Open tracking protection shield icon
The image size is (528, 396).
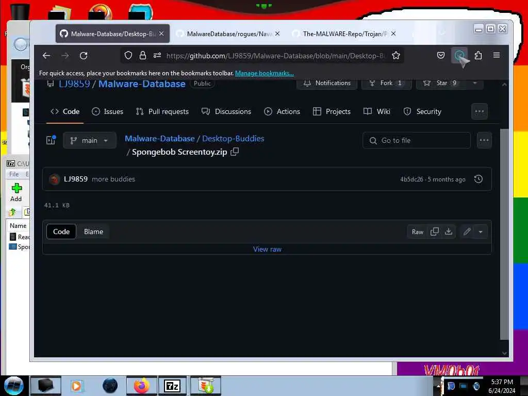click(x=128, y=56)
